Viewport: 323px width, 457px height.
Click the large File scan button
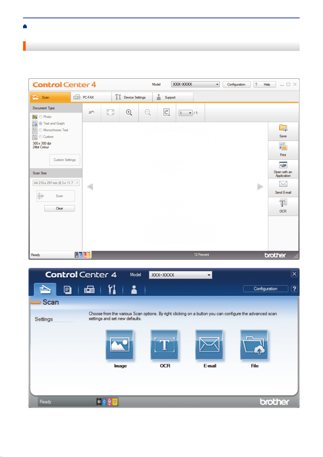(x=254, y=345)
